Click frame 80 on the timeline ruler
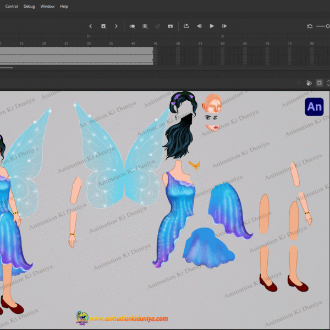330x330 pixels. pyautogui.click(x=312, y=43)
